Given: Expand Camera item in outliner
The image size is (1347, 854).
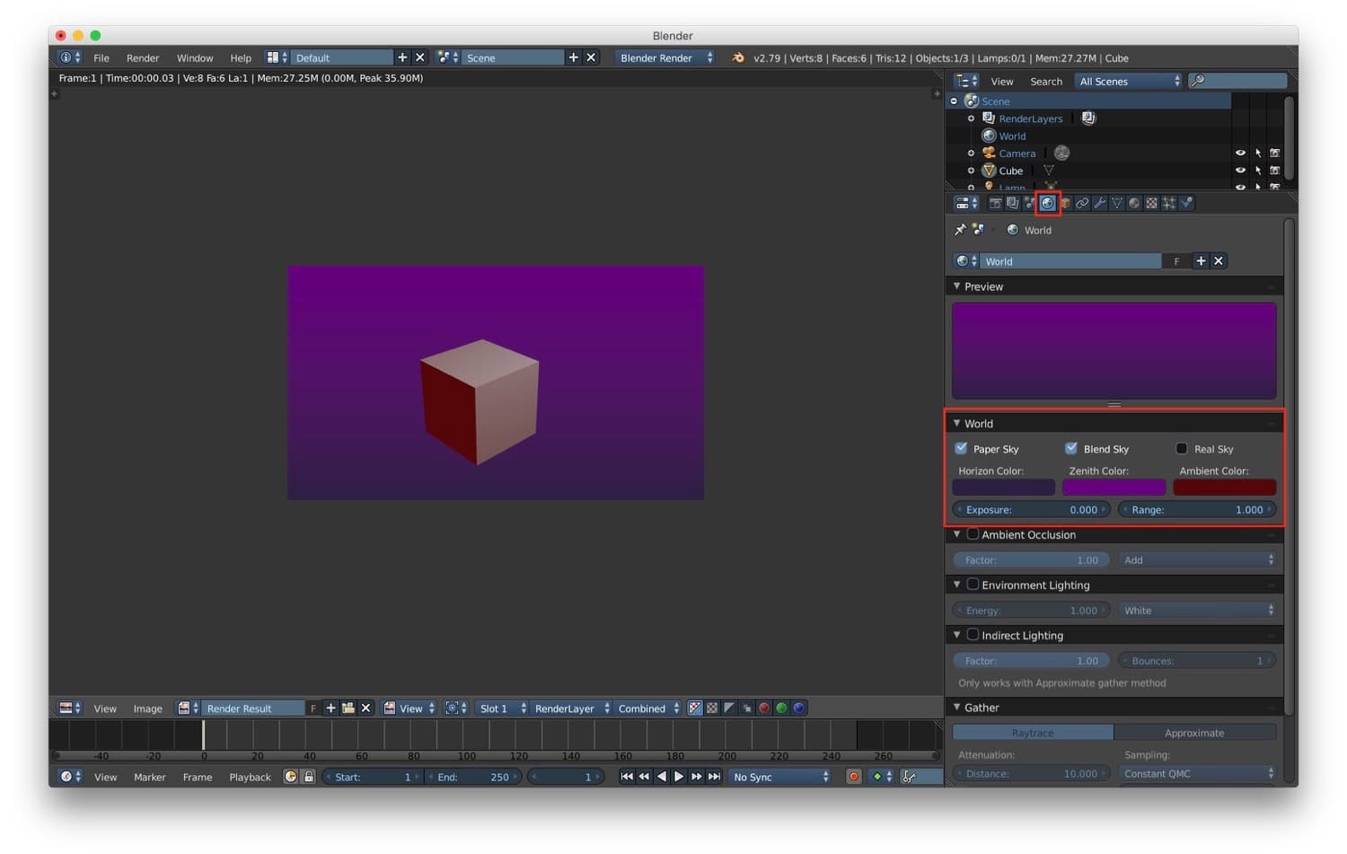Looking at the screenshot, I should pyautogui.click(x=971, y=154).
